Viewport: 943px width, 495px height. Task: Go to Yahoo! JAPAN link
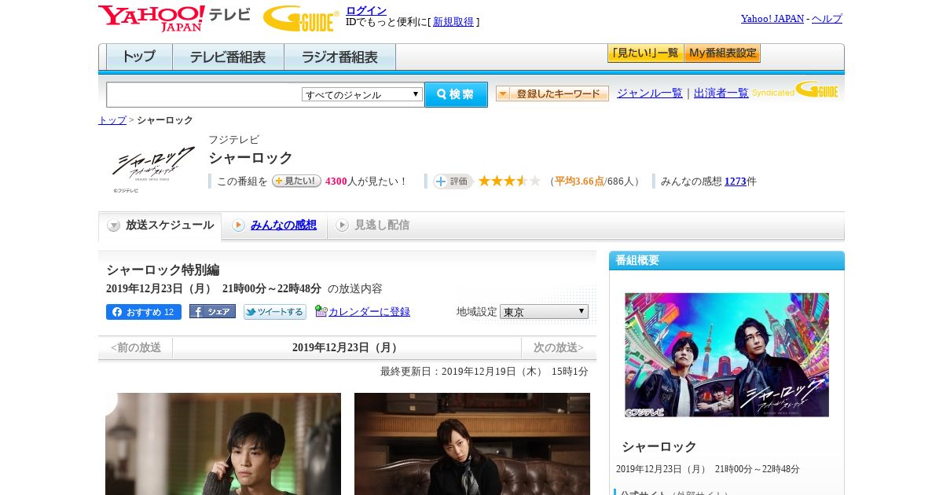pos(772,18)
